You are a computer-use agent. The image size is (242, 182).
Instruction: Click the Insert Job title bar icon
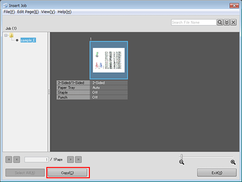5,6
